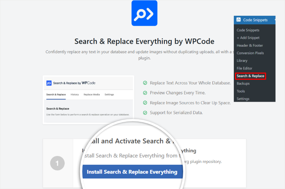Open Library in sidebar menu
The width and height of the screenshot is (285, 189).
pyautogui.click(x=242, y=61)
